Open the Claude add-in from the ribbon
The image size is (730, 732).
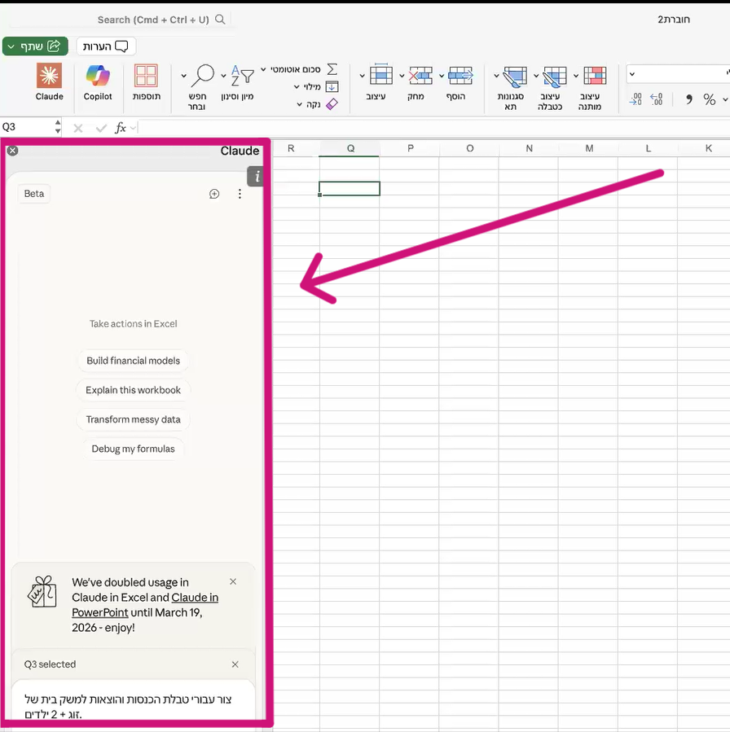coord(49,82)
